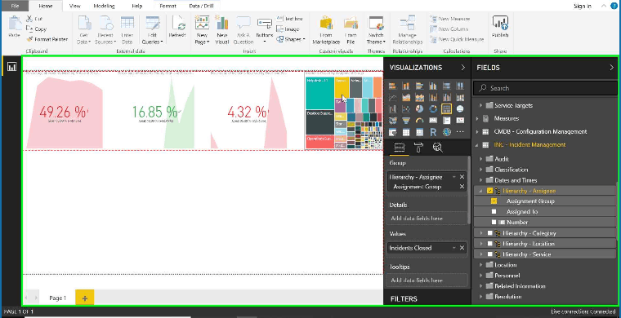Open the Format paint roller tab
This screenshot has height=318, width=621.
click(418, 148)
